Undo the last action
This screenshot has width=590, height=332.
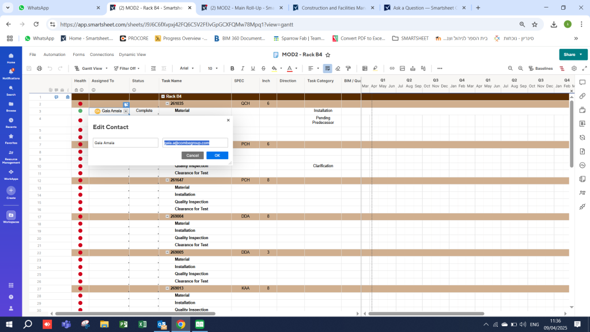coord(49,68)
